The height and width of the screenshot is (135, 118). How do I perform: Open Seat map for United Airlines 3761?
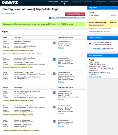click(61, 48)
